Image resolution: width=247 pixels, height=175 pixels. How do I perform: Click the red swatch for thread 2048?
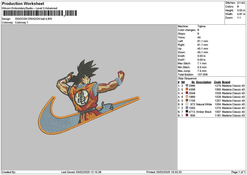187,93
